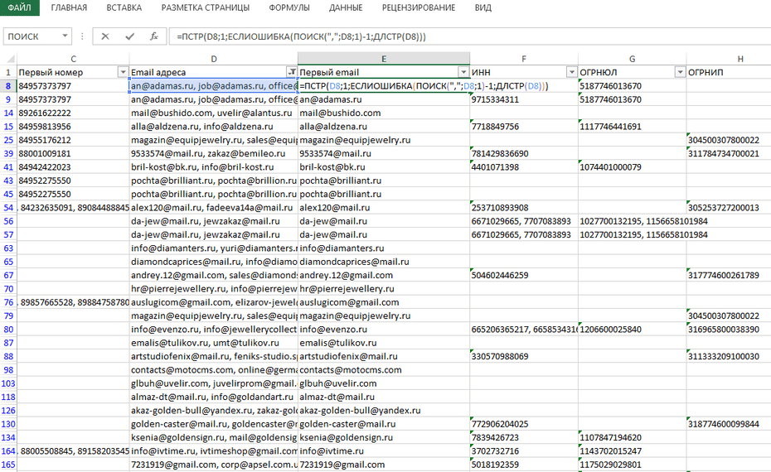Image resolution: width=771 pixels, height=472 pixels.
Task: Select column C header
Action: pos(73,59)
